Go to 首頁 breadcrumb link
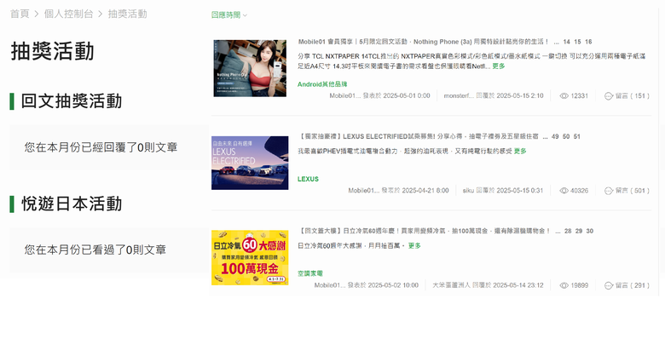 tap(20, 14)
